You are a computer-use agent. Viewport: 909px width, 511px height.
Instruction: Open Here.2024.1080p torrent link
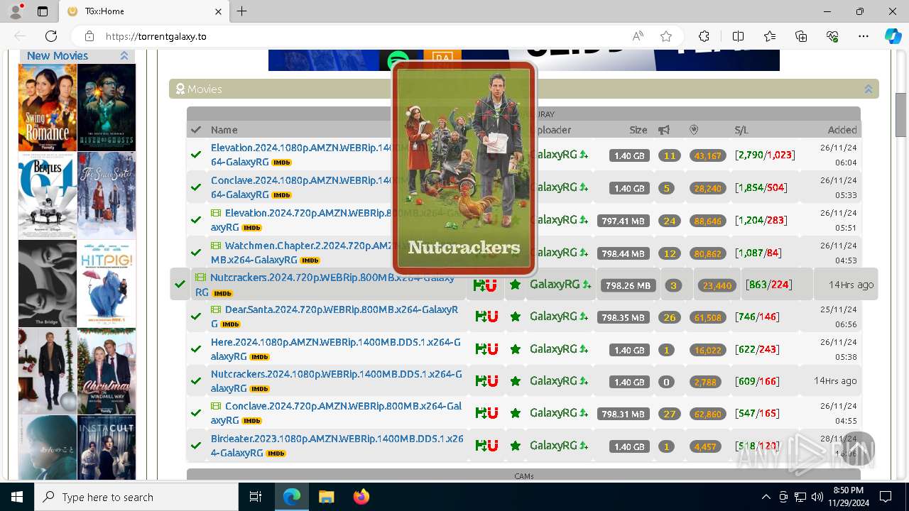pyautogui.click(x=336, y=349)
